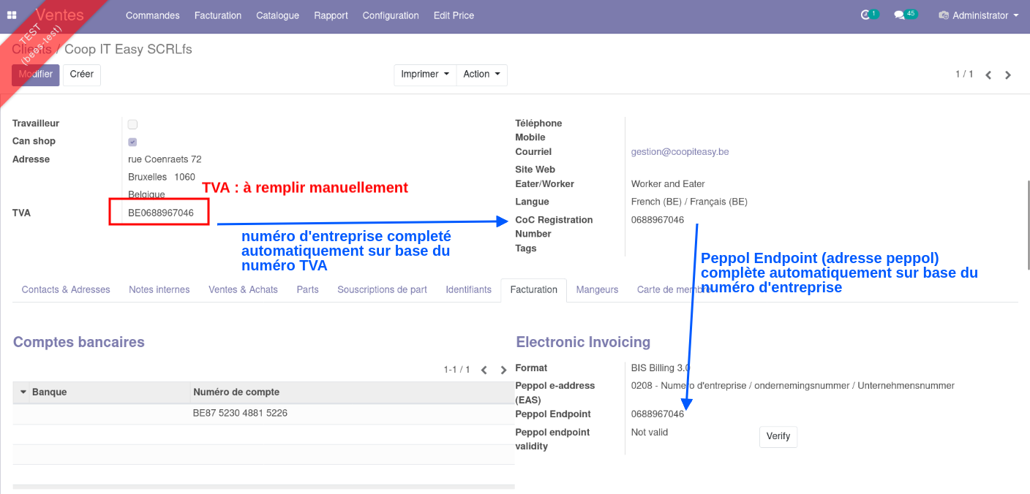Toggle the Can shop checkbox

[x=132, y=142]
